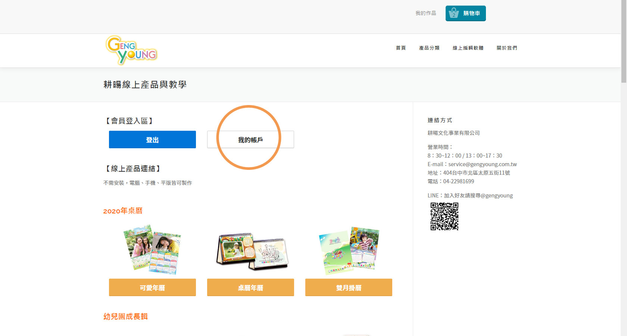The width and height of the screenshot is (627, 336).
Task: Click the 幼兒園成長輯 heading
Action: tap(125, 316)
